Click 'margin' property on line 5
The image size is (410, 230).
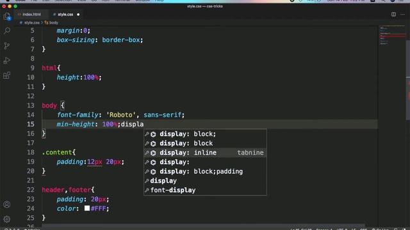point(69,31)
